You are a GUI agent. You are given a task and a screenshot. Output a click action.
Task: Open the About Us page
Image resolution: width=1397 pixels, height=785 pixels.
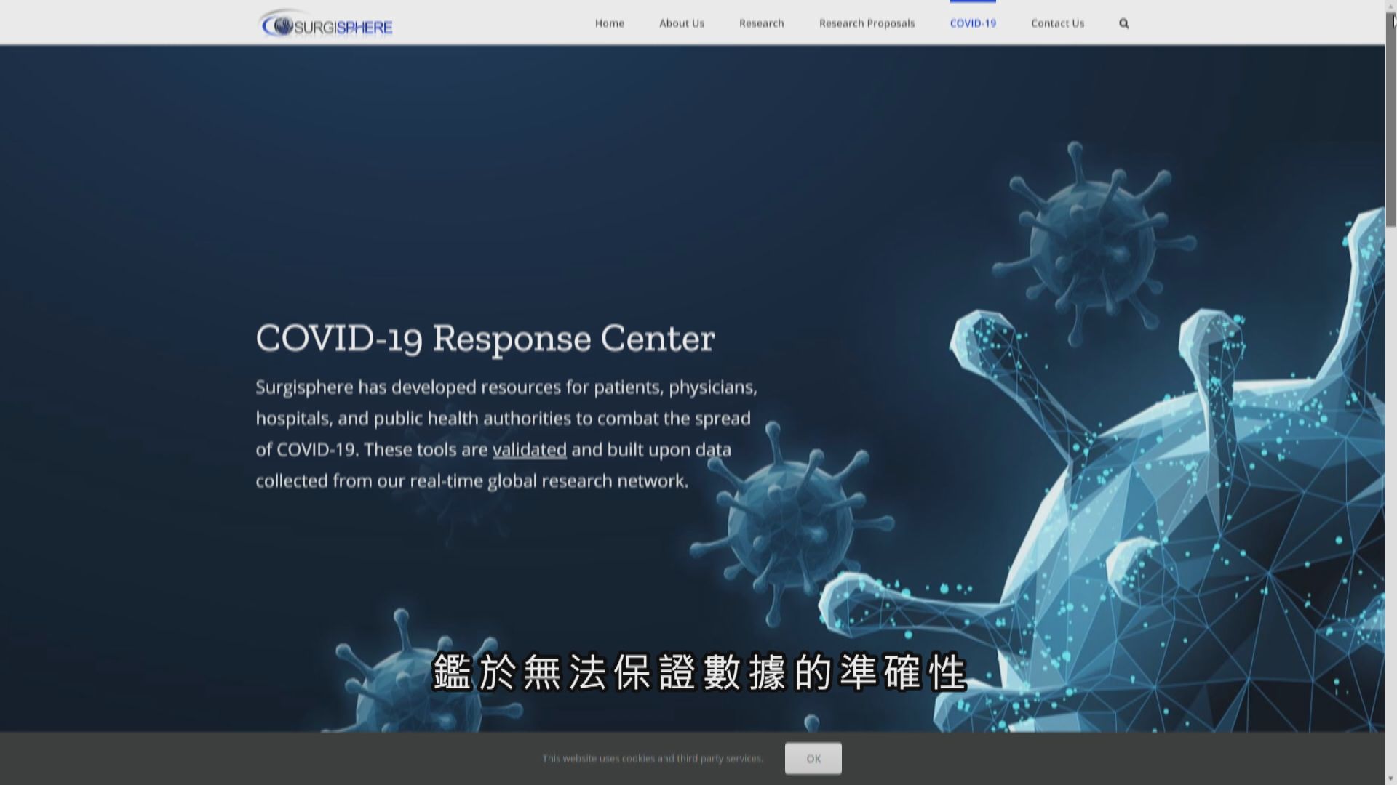pos(681,23)
